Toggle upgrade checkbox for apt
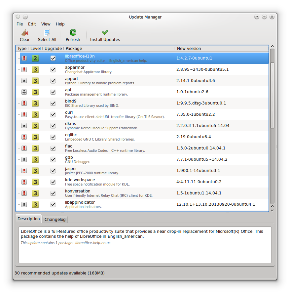Image resolution: width=290 pixels, height=293 pixels. click(x=53, y=92)
